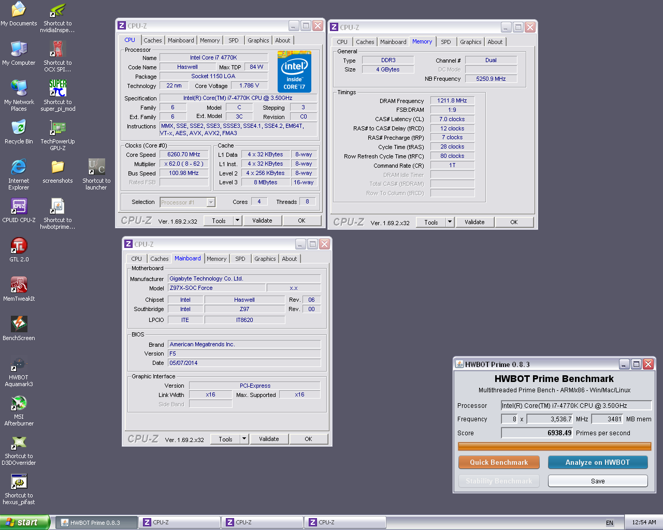Click Save in HWBOT Prime
Image resolution: width=663 pixels, height=530 pixels.
click(x=598, y=481)
